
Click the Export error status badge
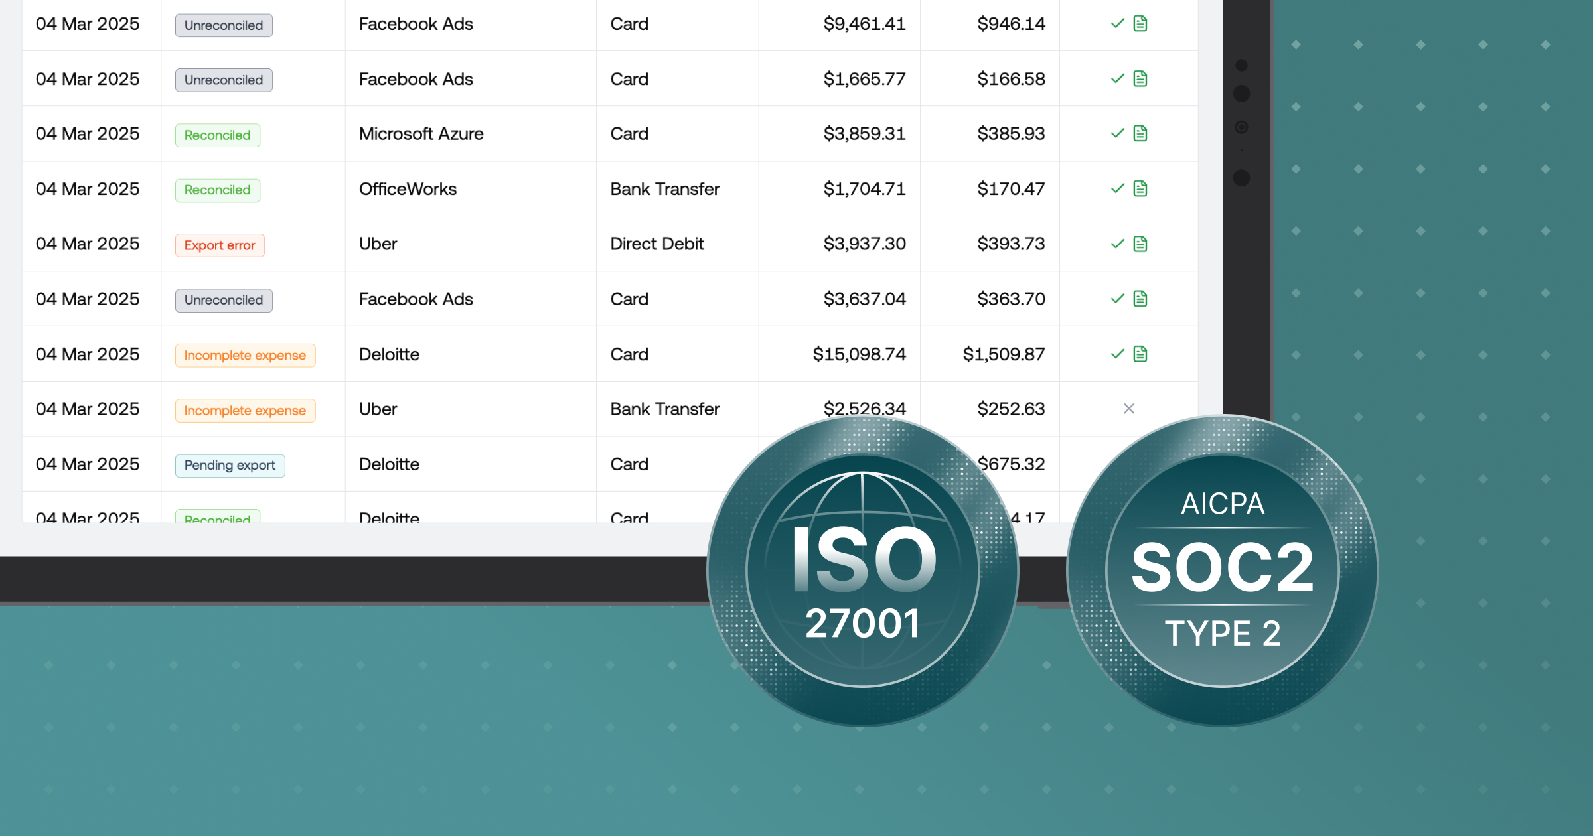point(220,245)
